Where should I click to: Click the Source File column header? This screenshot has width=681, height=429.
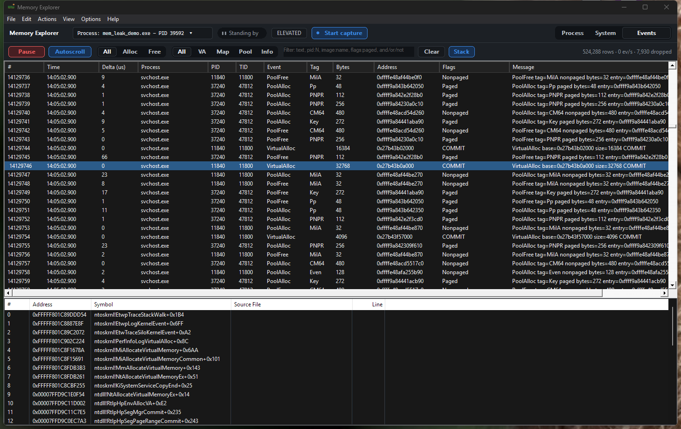(x=291, y=304)
